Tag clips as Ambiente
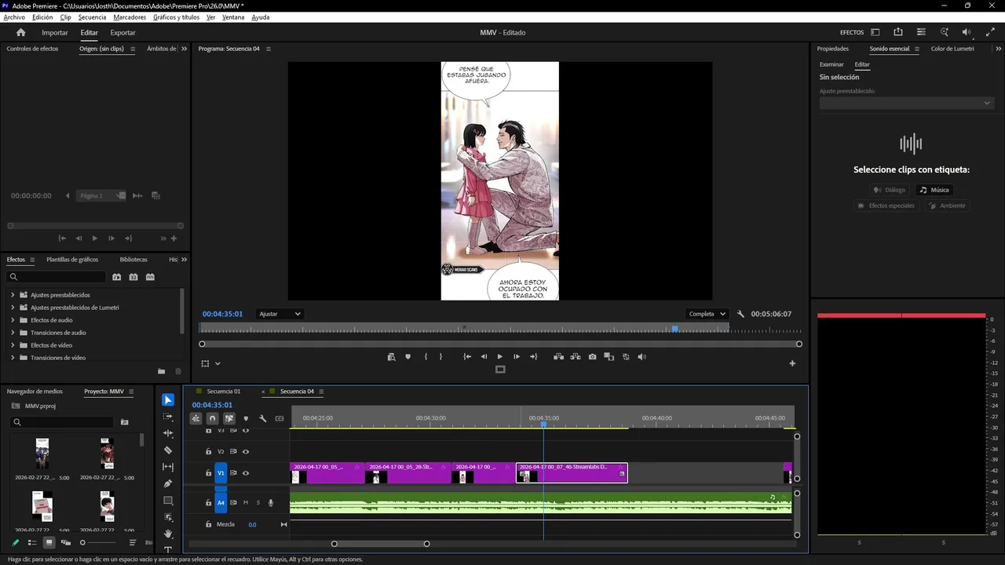 pyautogui.click(x=947, y=206)
